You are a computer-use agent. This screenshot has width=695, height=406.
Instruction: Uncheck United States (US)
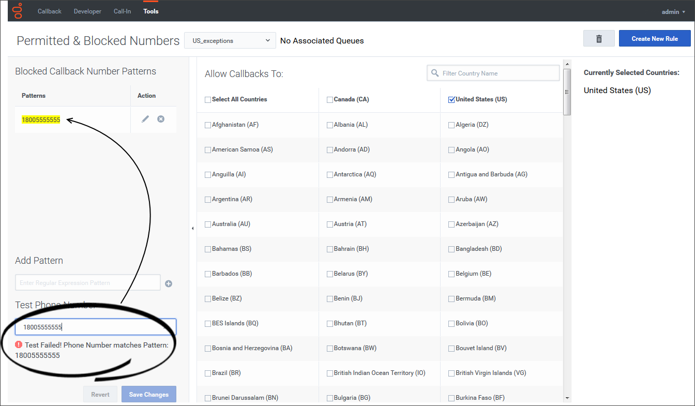pyautogui.click(x=450, y=99)
